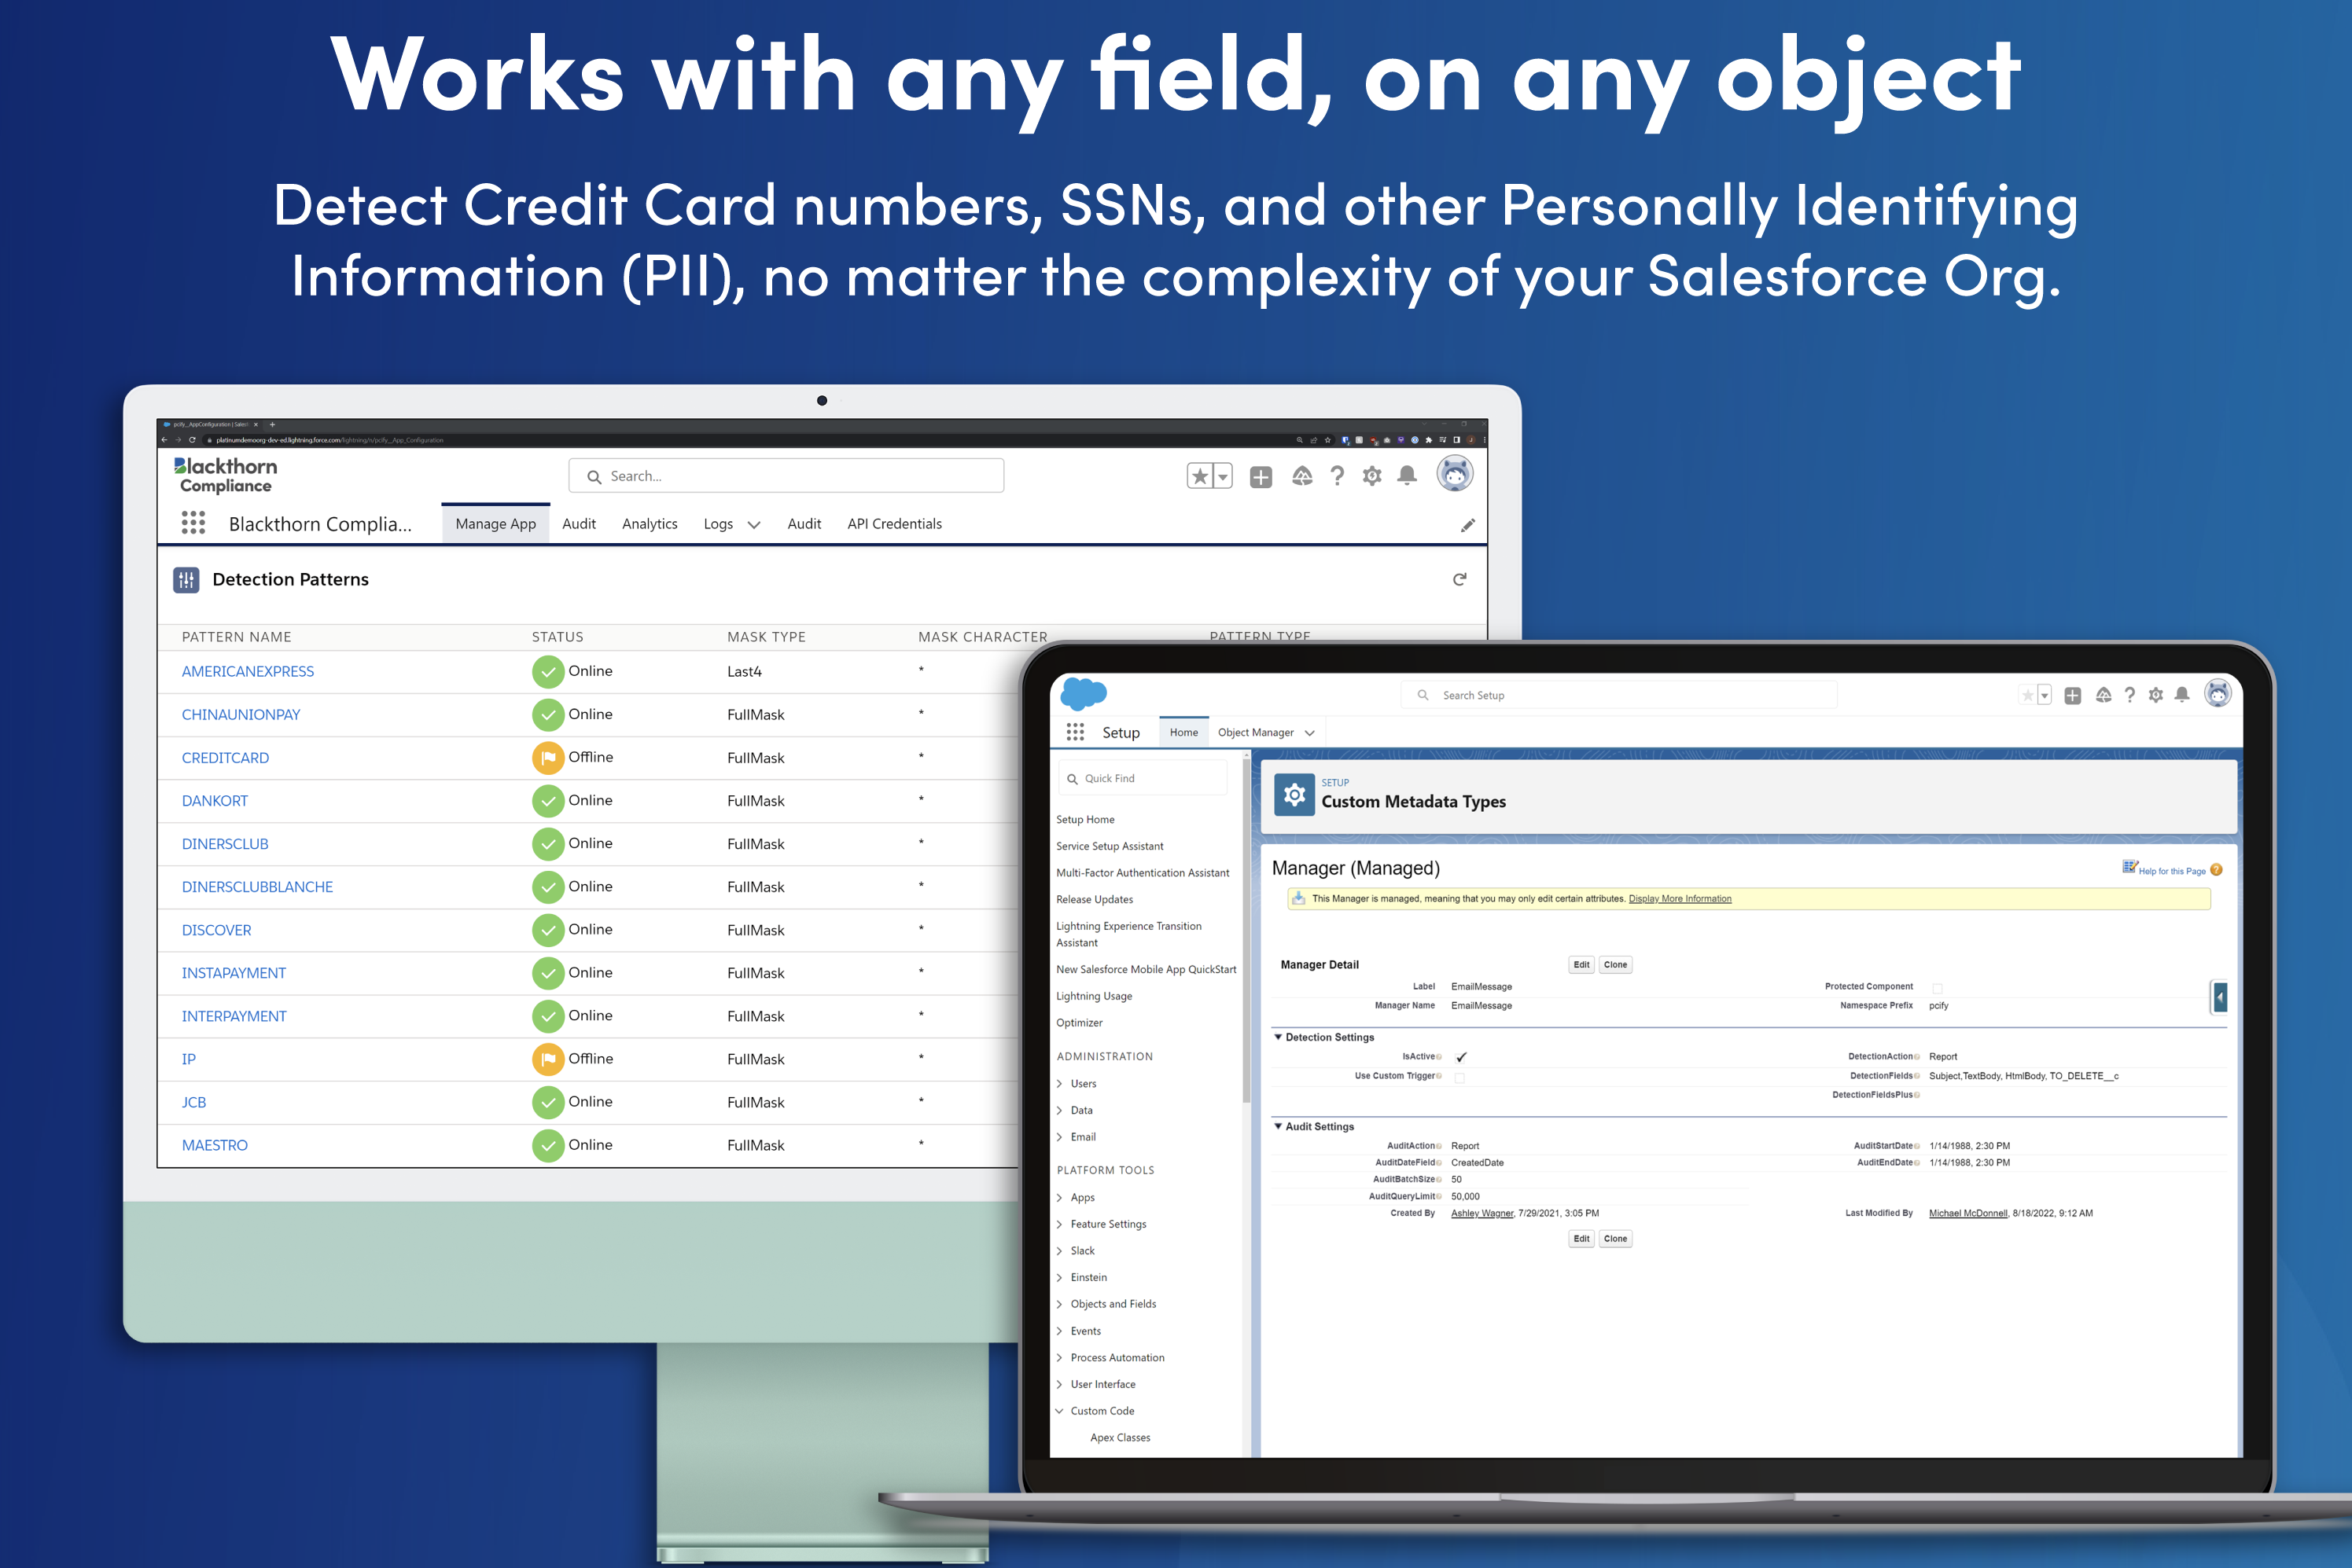Click the Detection Patterns header icon
This screenshot has height=1568, width=2352.
186,580
